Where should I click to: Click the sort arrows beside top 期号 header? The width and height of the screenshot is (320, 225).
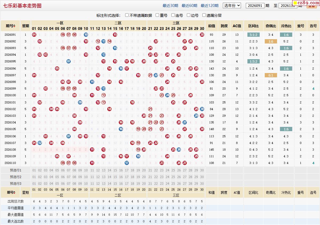[x=14, y=26]
